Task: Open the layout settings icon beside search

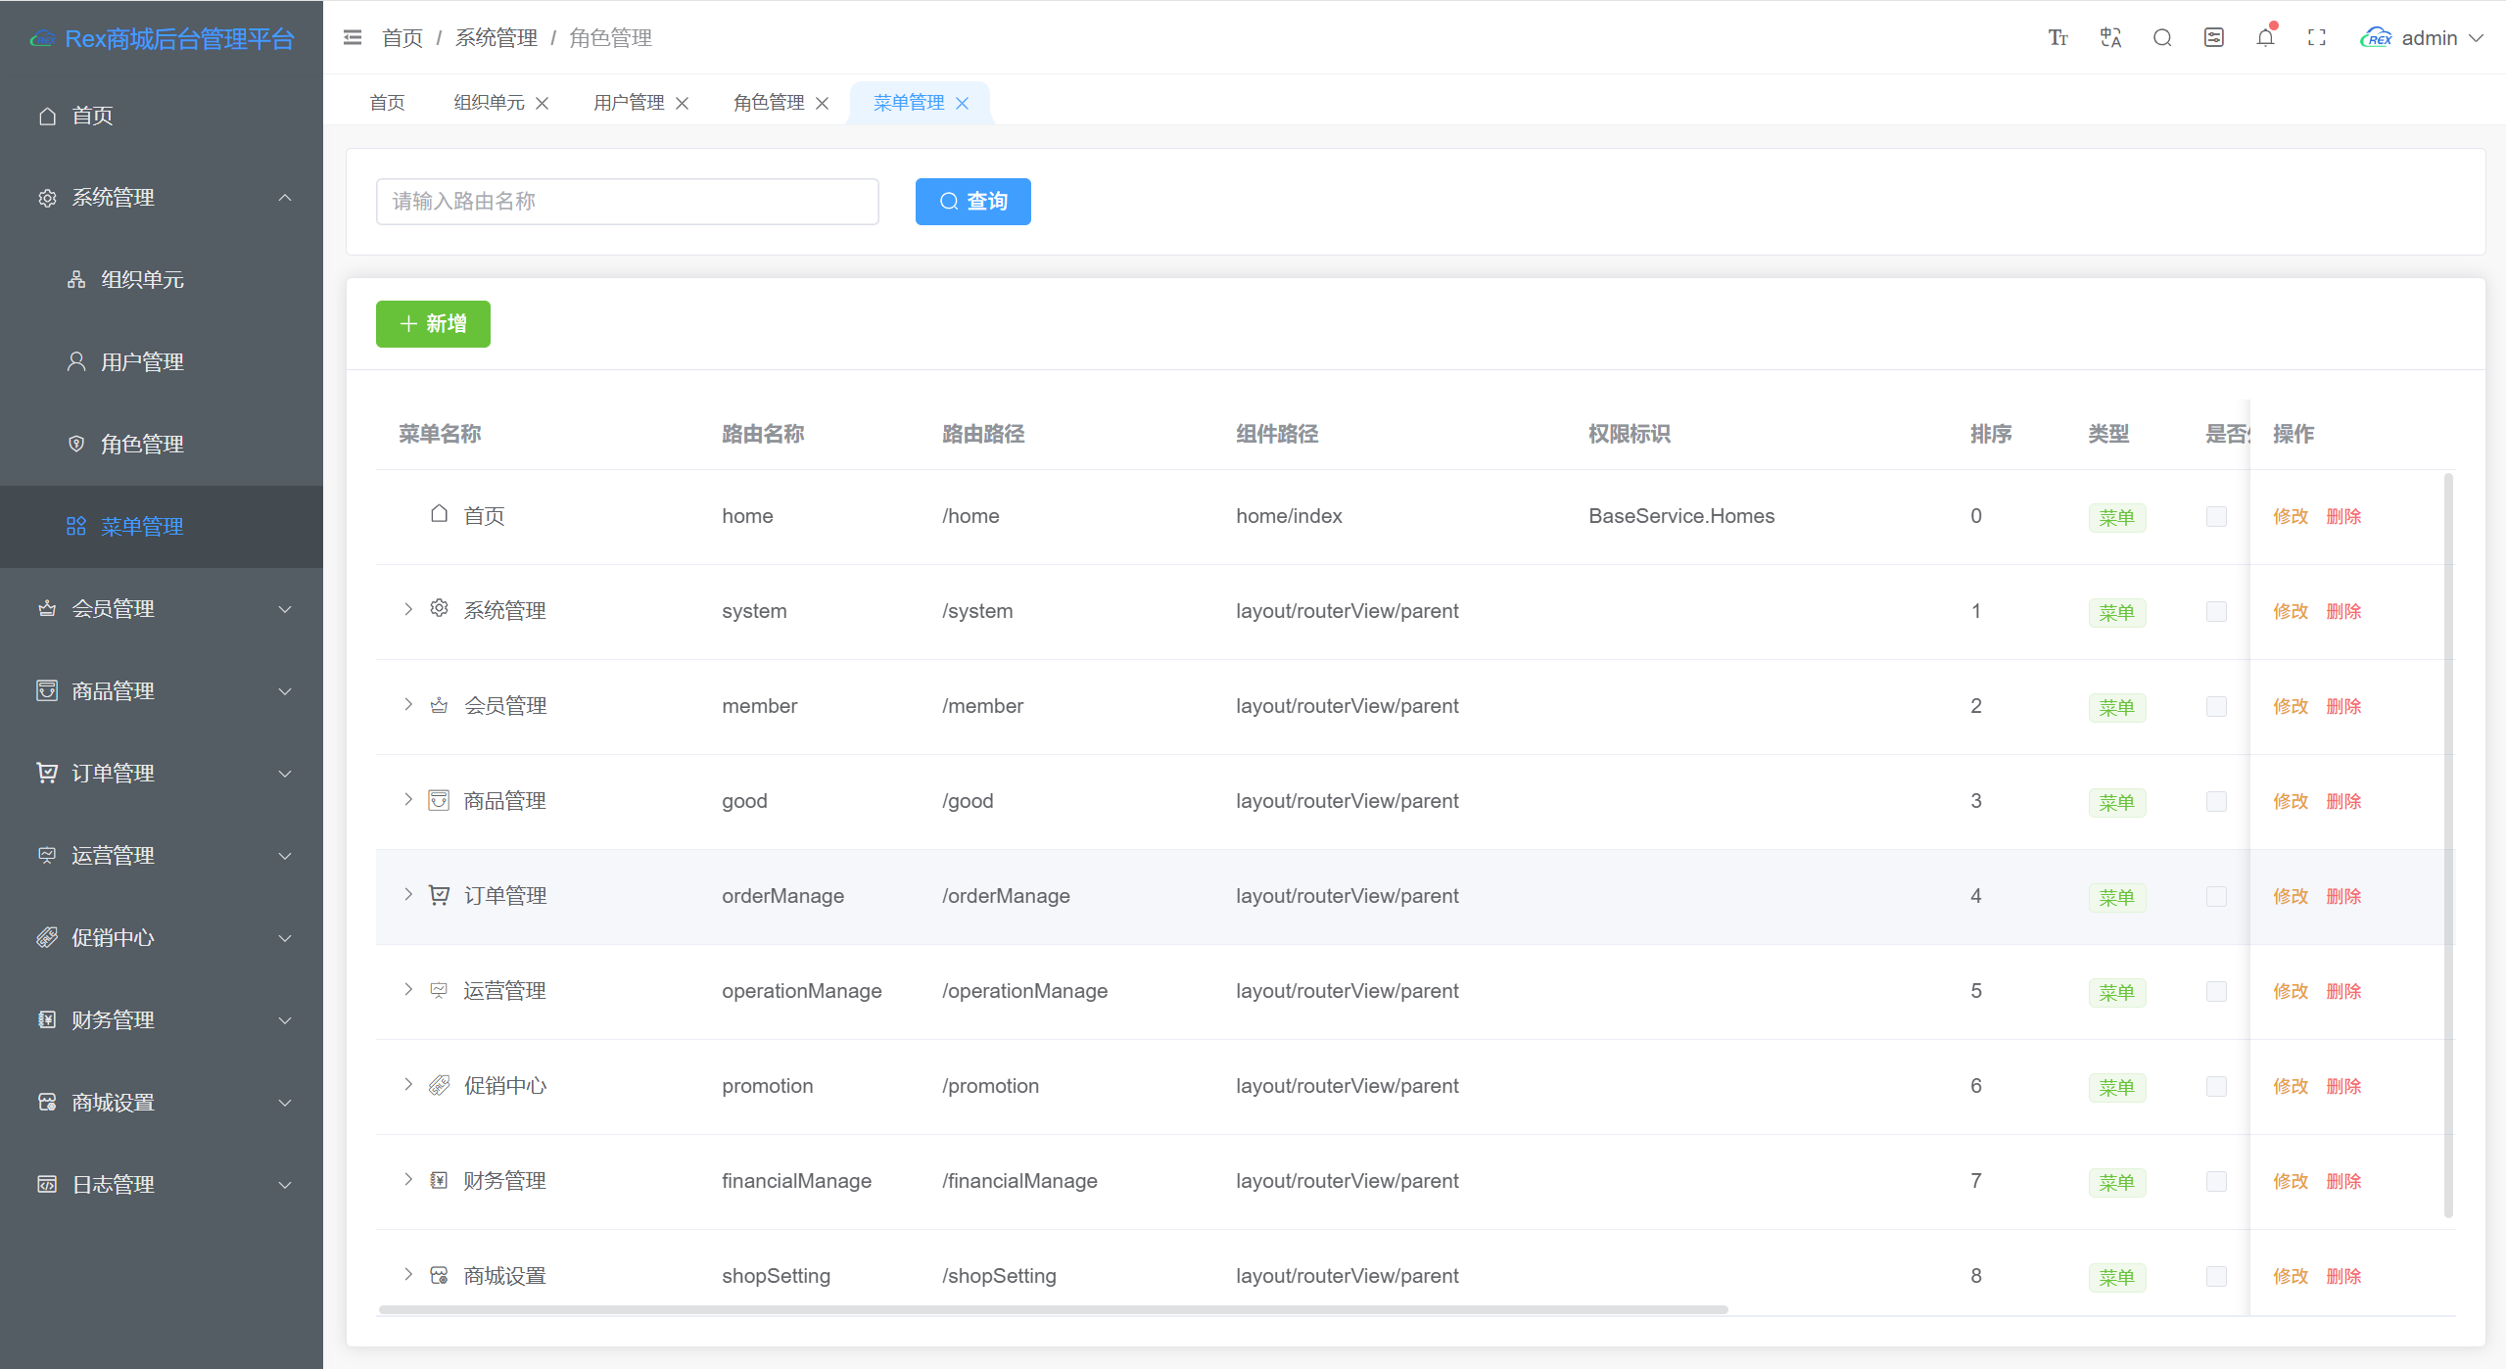Action: click(x=2213, y=38)
